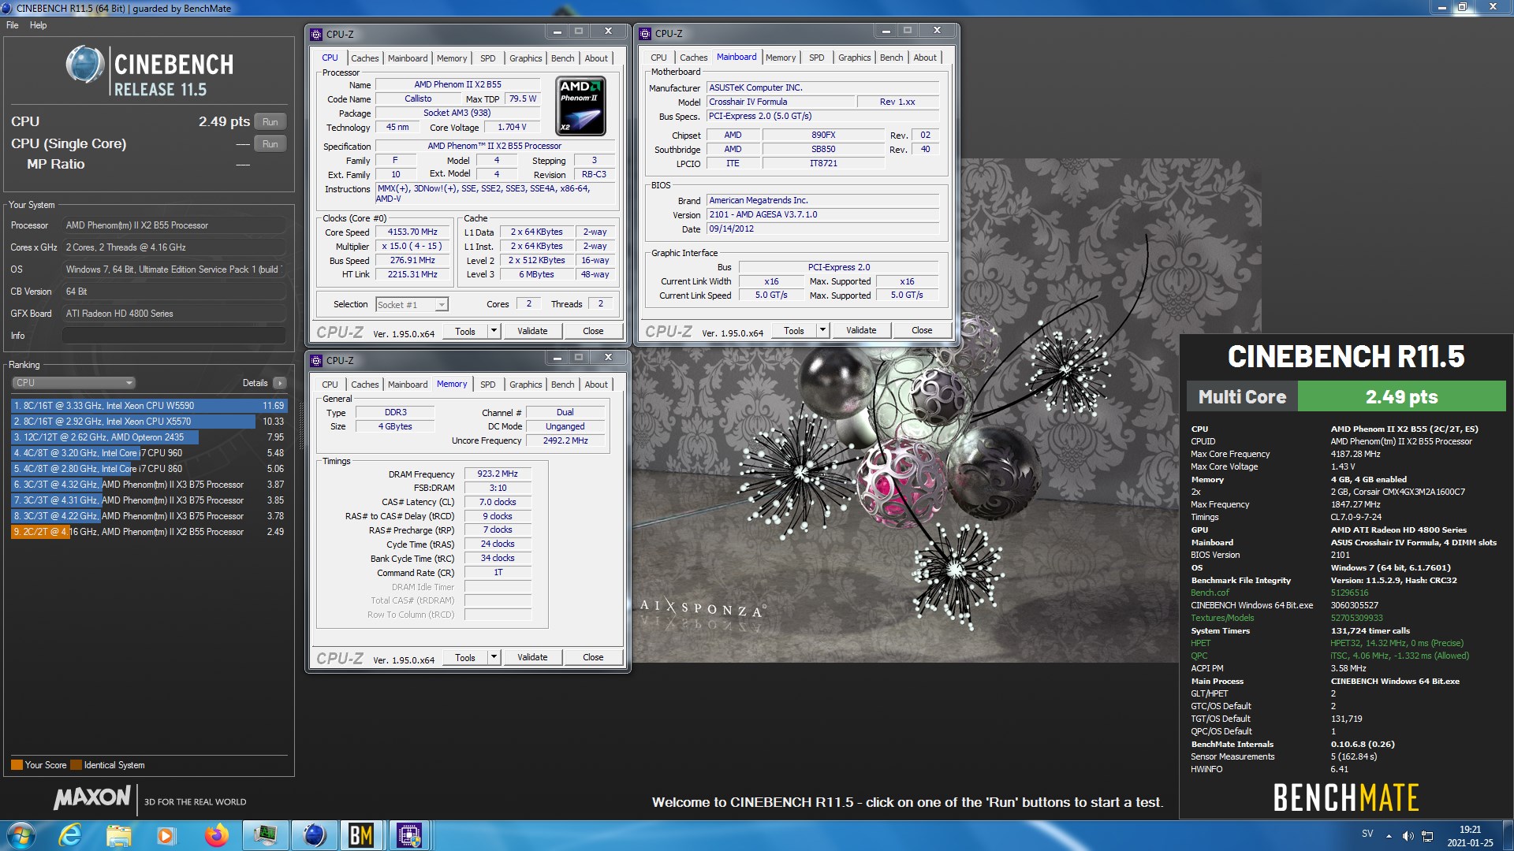
Task: Switch to the Cinebench sphere taskbar icon
Action: (314, 835)
